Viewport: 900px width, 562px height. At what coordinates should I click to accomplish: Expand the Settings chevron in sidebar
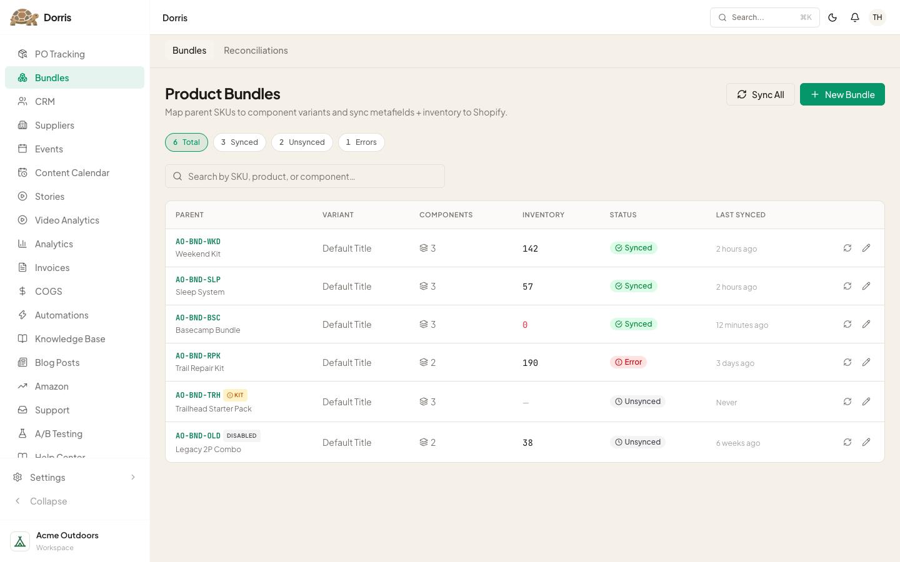coord(132,477)
